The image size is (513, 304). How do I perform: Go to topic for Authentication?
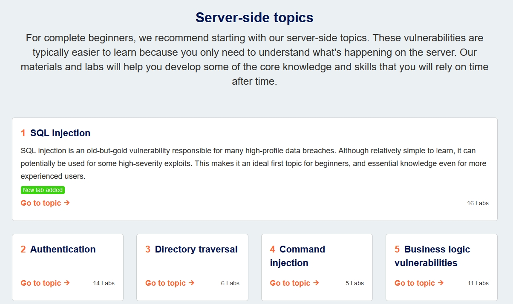click(x=45, y=283)
